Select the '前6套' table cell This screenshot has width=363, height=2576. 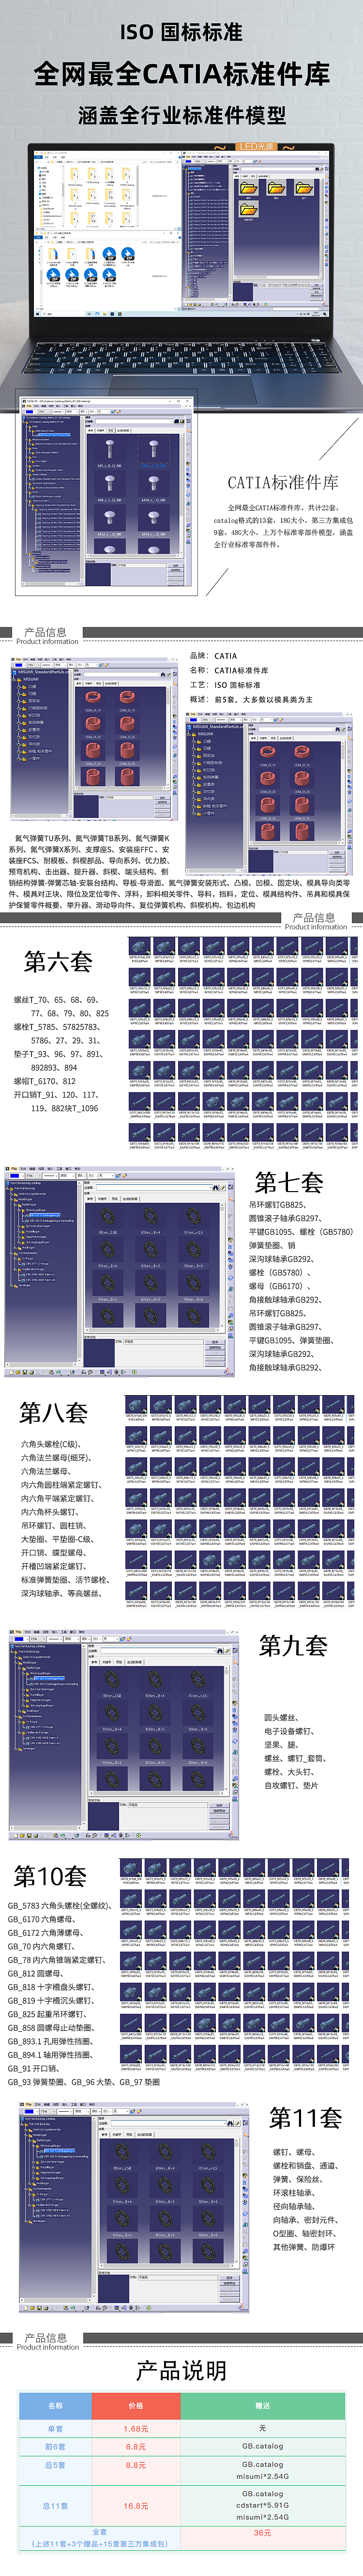(x=55, y=2446)
